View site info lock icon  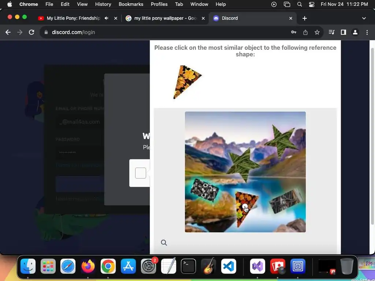coord(47,32)
